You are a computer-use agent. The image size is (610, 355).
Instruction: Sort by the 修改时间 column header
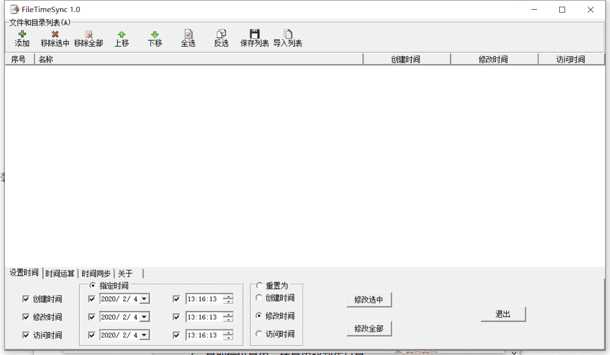coord(494,59)
